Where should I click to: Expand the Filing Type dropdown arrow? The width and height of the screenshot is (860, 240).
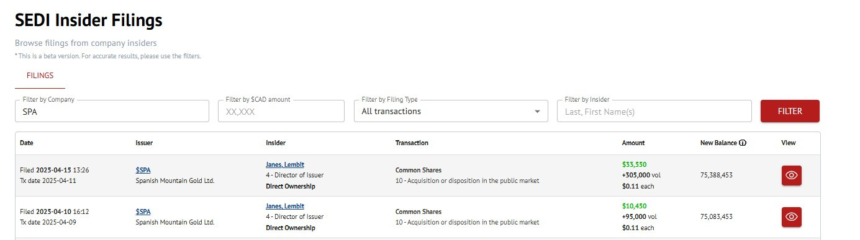coord(537,112)
